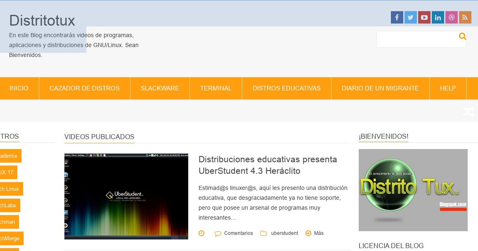Click the clock timestamp icon on the post
The image size is (478, 251).
(201, 233)
